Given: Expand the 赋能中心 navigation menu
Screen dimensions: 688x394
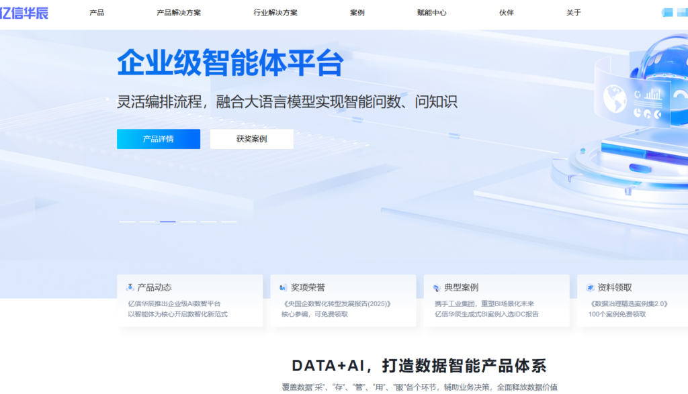Looking at the screenshot, I should coord(432,12).
